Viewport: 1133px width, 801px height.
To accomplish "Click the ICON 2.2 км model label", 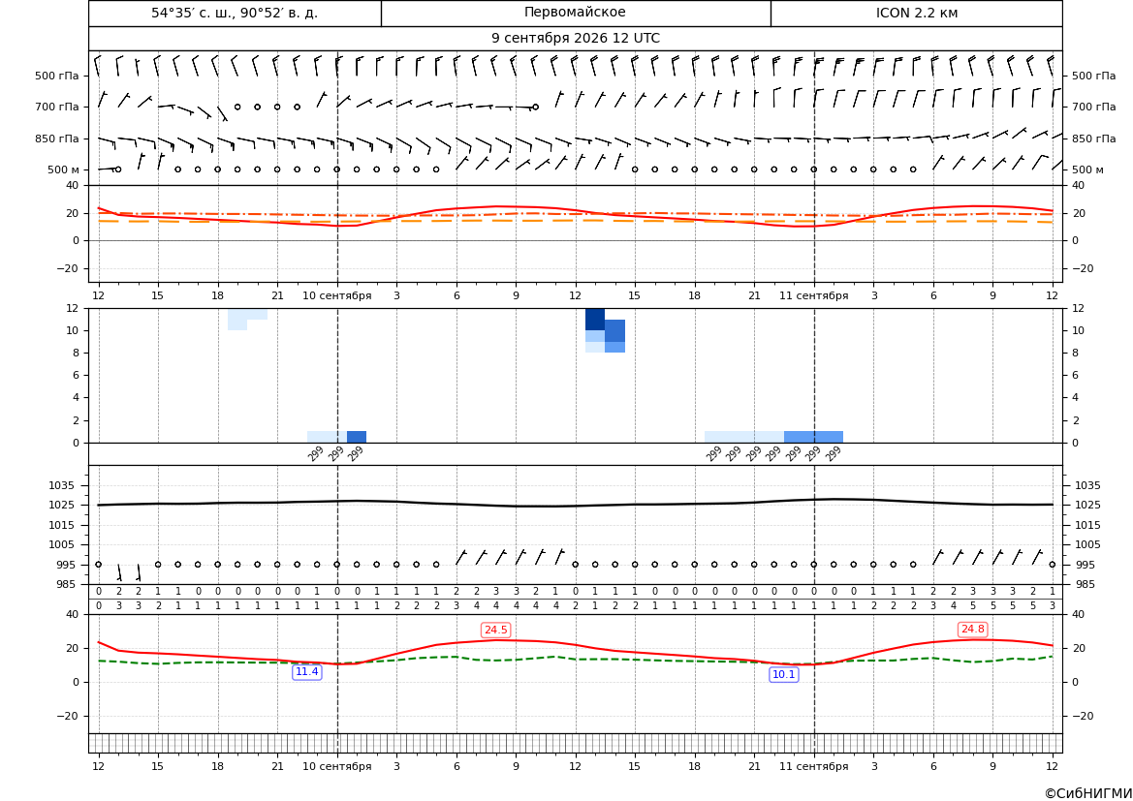I will point(916,13).
